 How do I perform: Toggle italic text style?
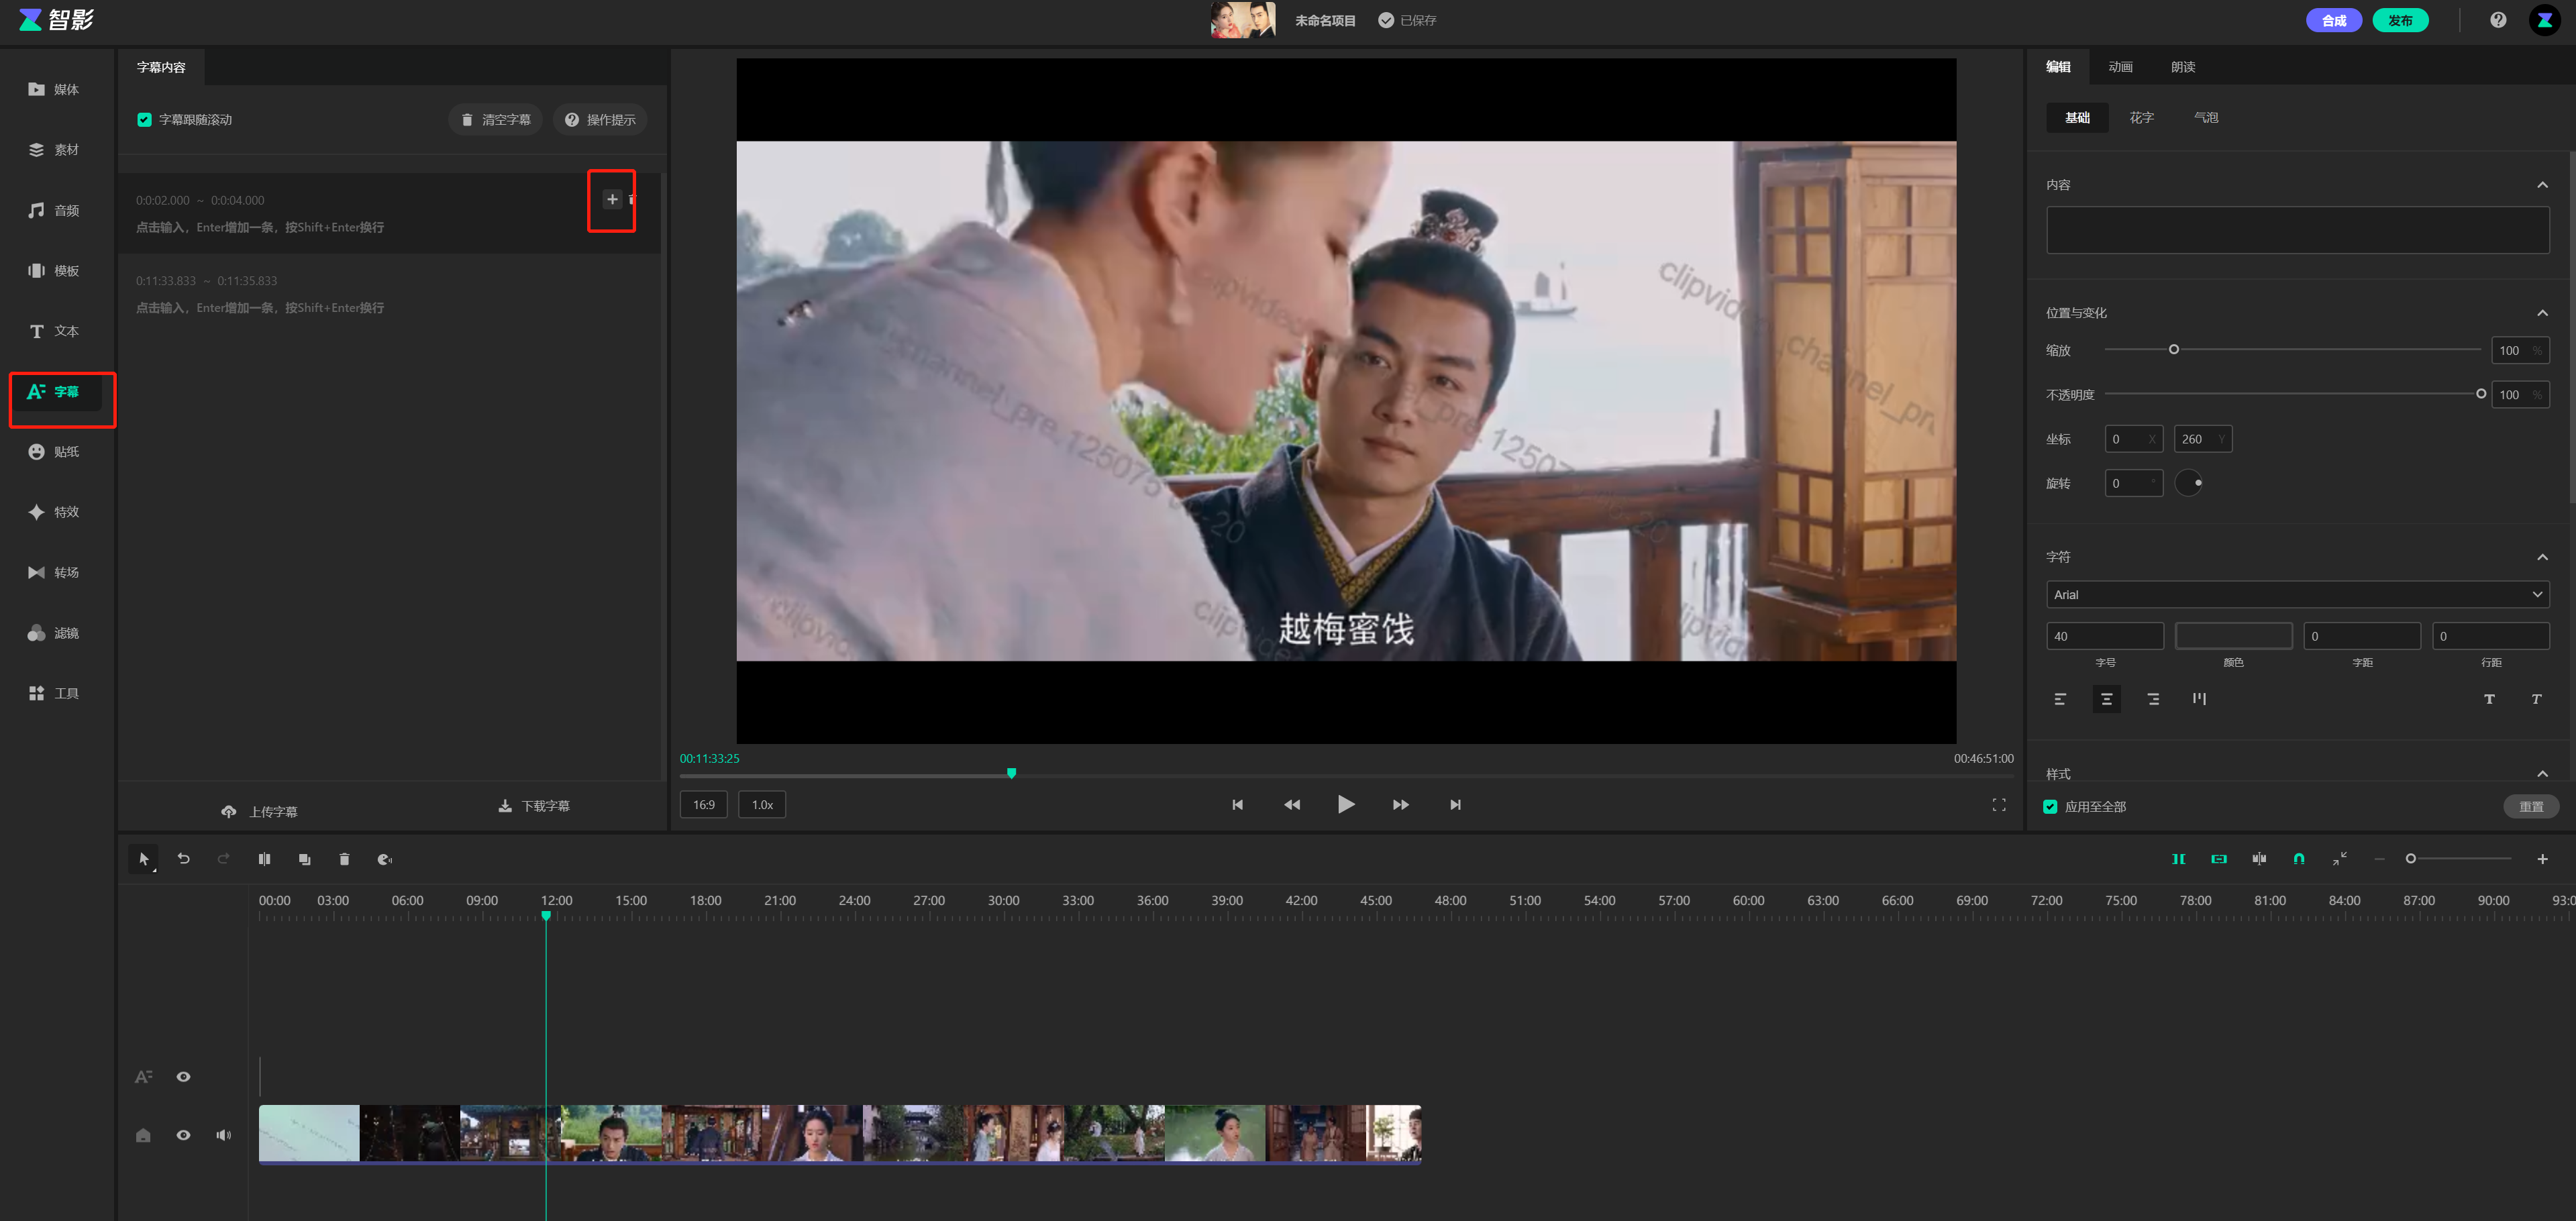coord(2536,699)
